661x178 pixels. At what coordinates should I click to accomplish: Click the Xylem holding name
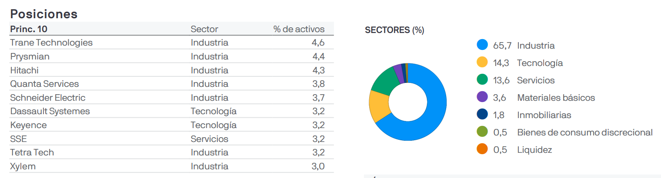point(23,166)
